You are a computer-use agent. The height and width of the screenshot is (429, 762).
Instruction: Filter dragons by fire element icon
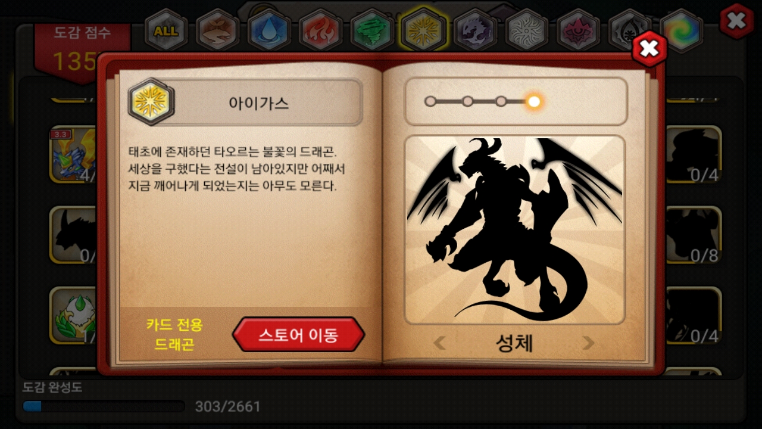pos(320,31)
